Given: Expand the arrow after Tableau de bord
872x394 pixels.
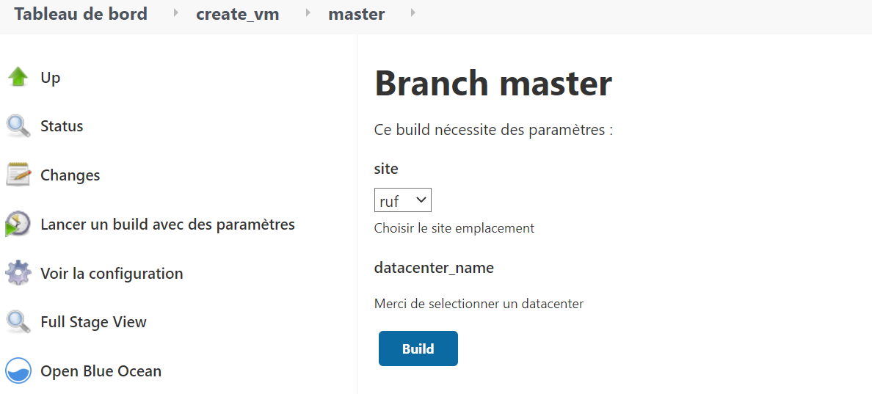Looking at the screenshot, I should (175, 13).
